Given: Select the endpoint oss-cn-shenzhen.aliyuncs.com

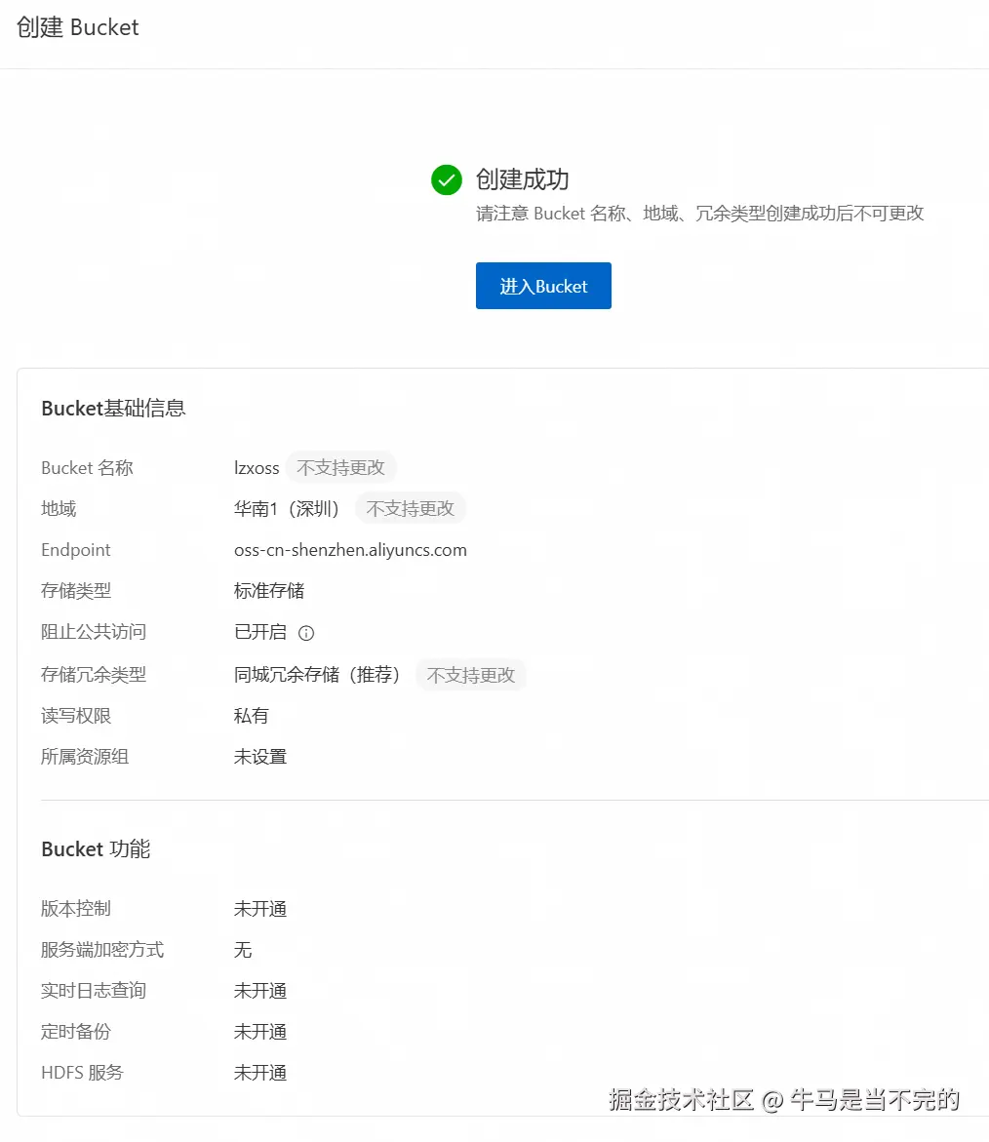Looking at the screenshot, I should (x=350, y=550).
